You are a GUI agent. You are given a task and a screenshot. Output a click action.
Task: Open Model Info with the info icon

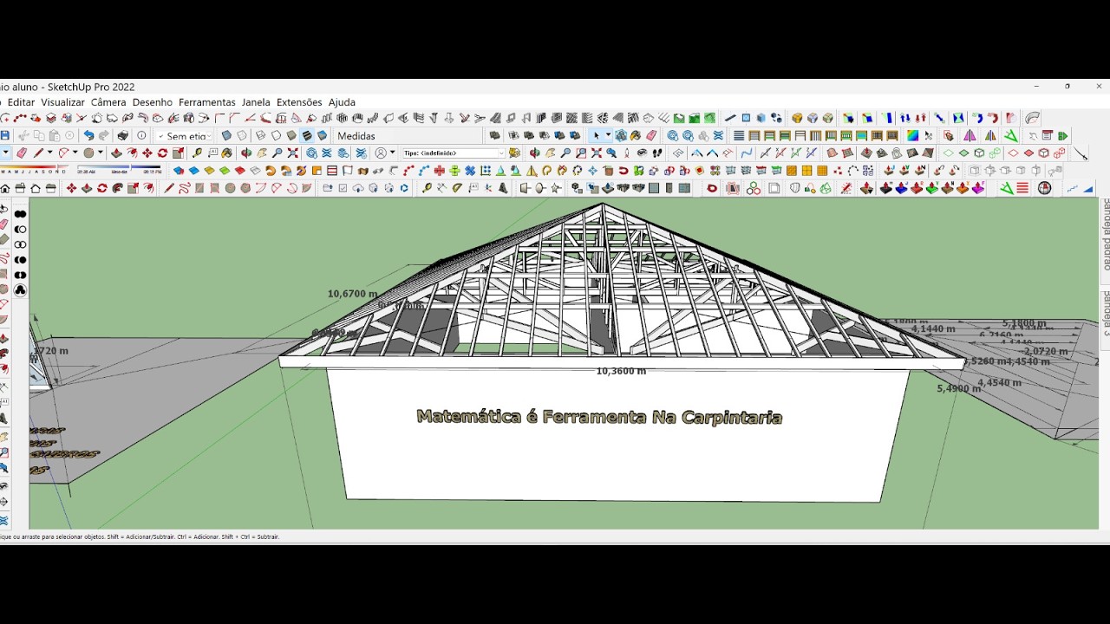point(141,135)
